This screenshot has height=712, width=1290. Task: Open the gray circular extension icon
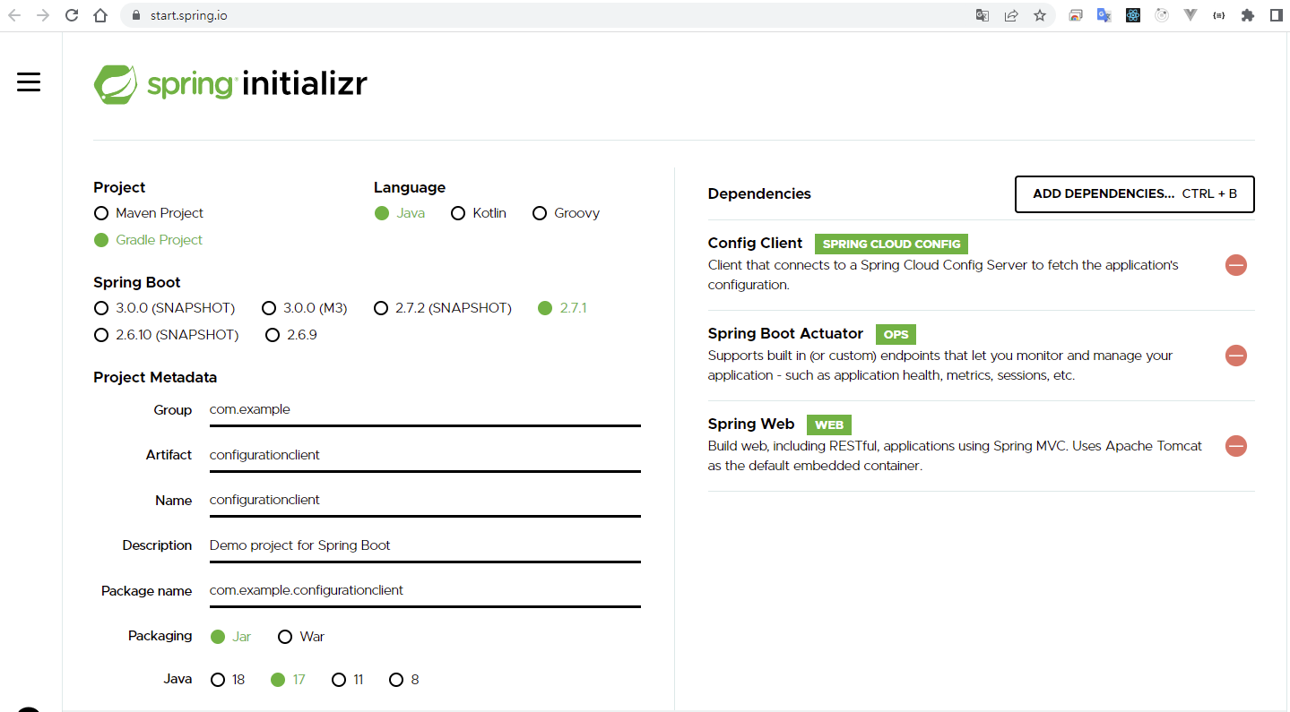1162,15
